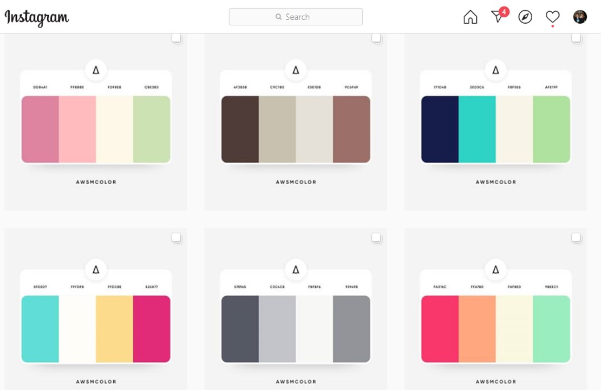Click the khaki beige swatch in brown palette
The width and height of the screenshot is (601, 390).
[277, 129]
